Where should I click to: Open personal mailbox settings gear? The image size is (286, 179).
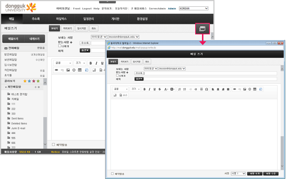[39, 87]
